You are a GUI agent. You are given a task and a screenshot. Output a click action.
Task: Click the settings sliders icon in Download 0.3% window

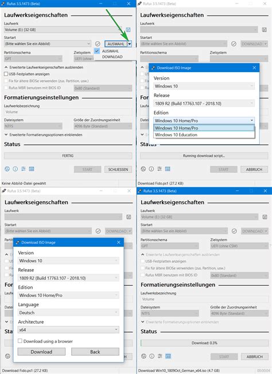(x=160, y=356)
